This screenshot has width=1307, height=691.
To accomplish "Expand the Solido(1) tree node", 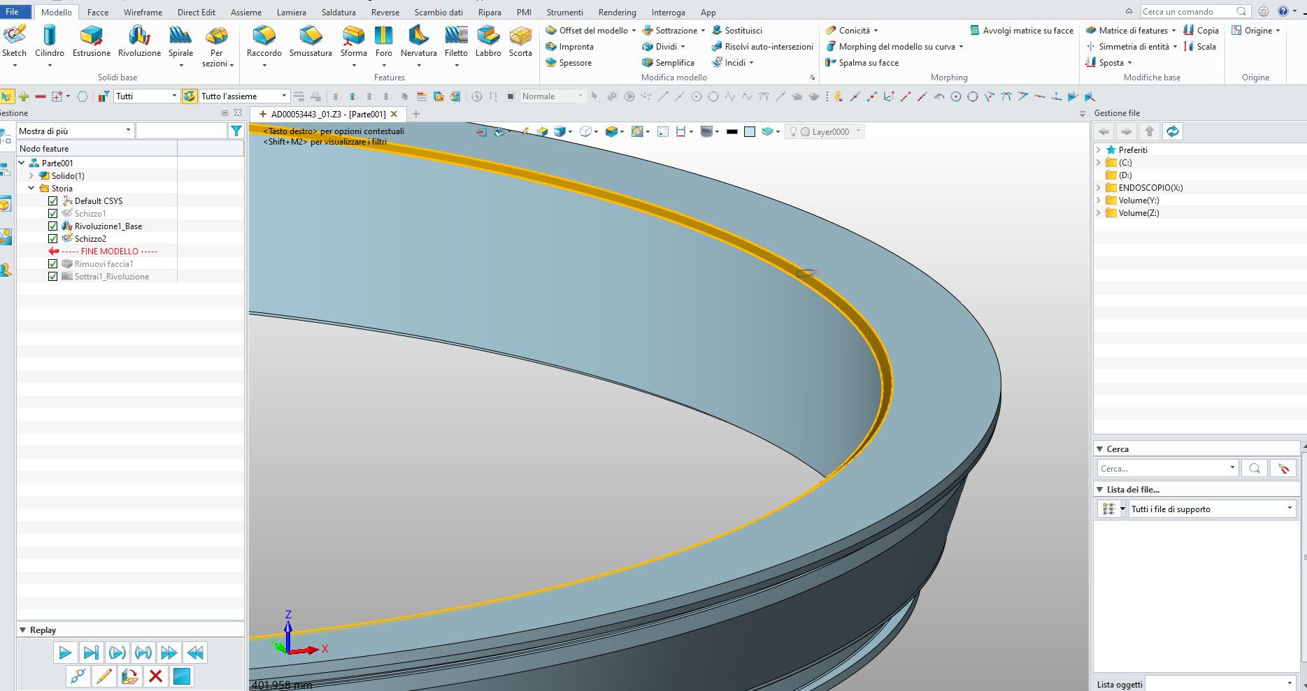I will coord(31,176).
